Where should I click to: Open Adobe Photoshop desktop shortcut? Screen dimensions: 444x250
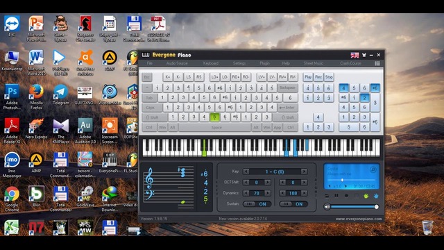click(x=12, y=97)
